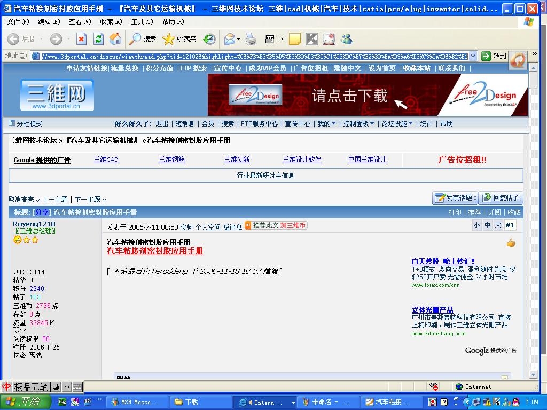
Task: Open the 查看(V) menu
Action: [x=80, y=22]
